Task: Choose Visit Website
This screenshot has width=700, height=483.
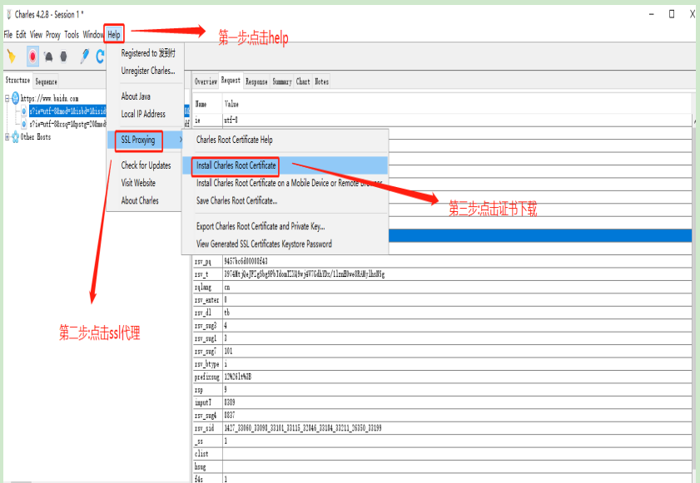Action: point(138,183)
